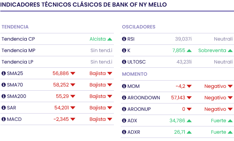234x141 pixels.
Task: Click the info icon beside ADX
Action: click(124, 121)
